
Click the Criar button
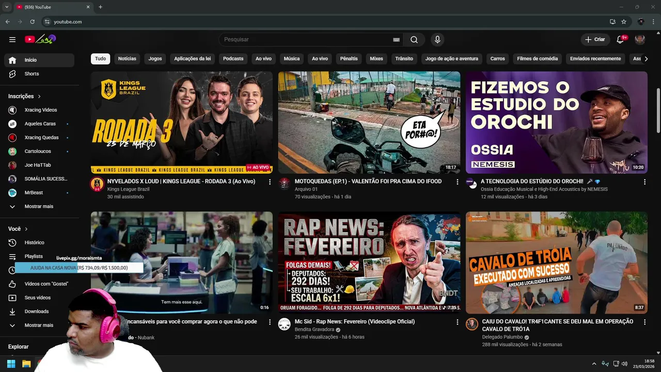pyautogui.click(x=595, y=39)
